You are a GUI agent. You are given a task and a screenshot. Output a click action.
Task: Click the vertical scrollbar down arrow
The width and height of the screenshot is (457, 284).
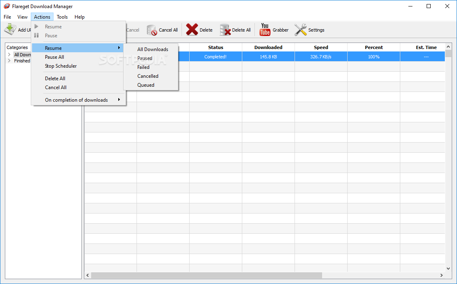click(x=448, y=269)
